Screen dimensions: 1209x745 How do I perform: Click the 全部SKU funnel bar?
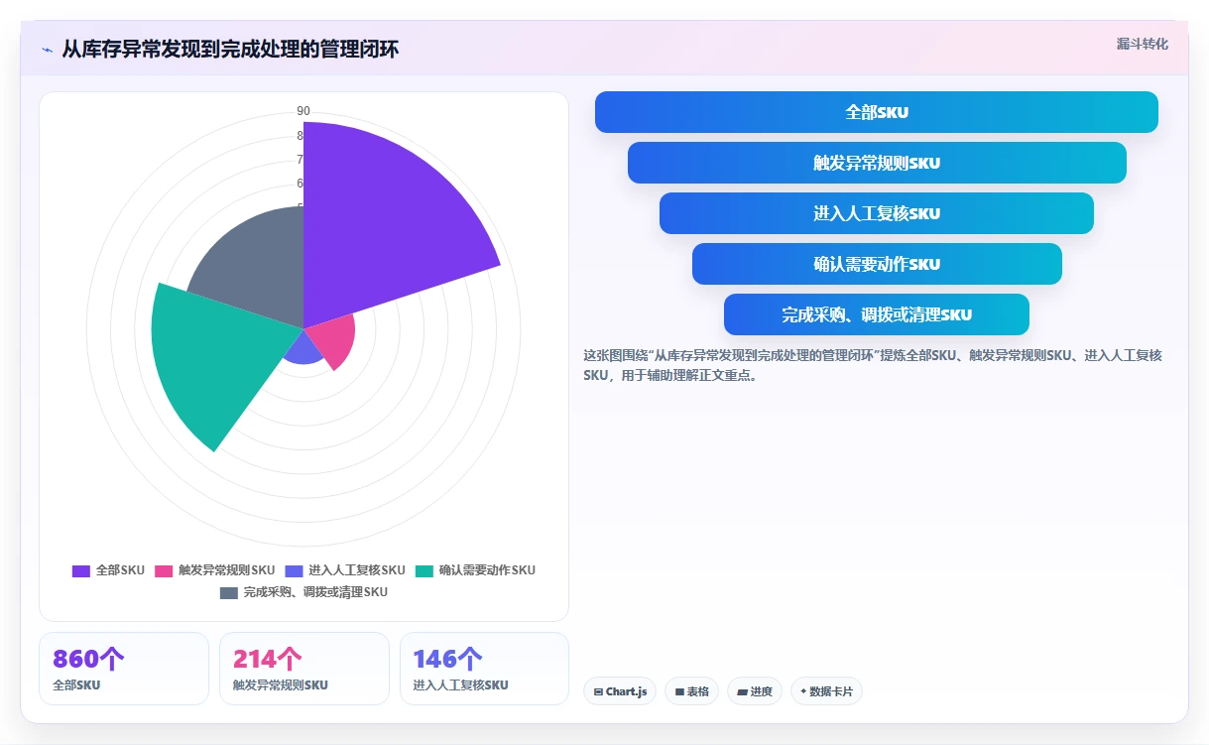pos(876,112)
